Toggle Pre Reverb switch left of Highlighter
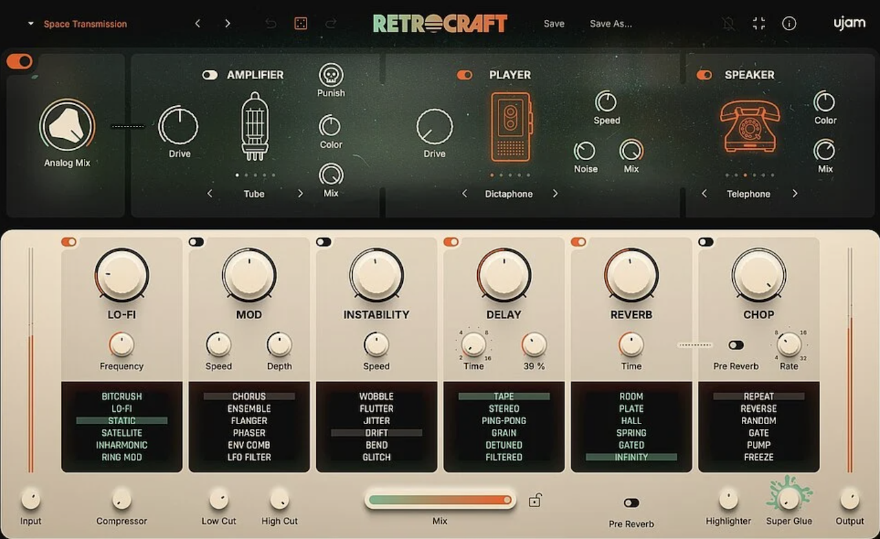880x539 pixels. click(631, 503)
